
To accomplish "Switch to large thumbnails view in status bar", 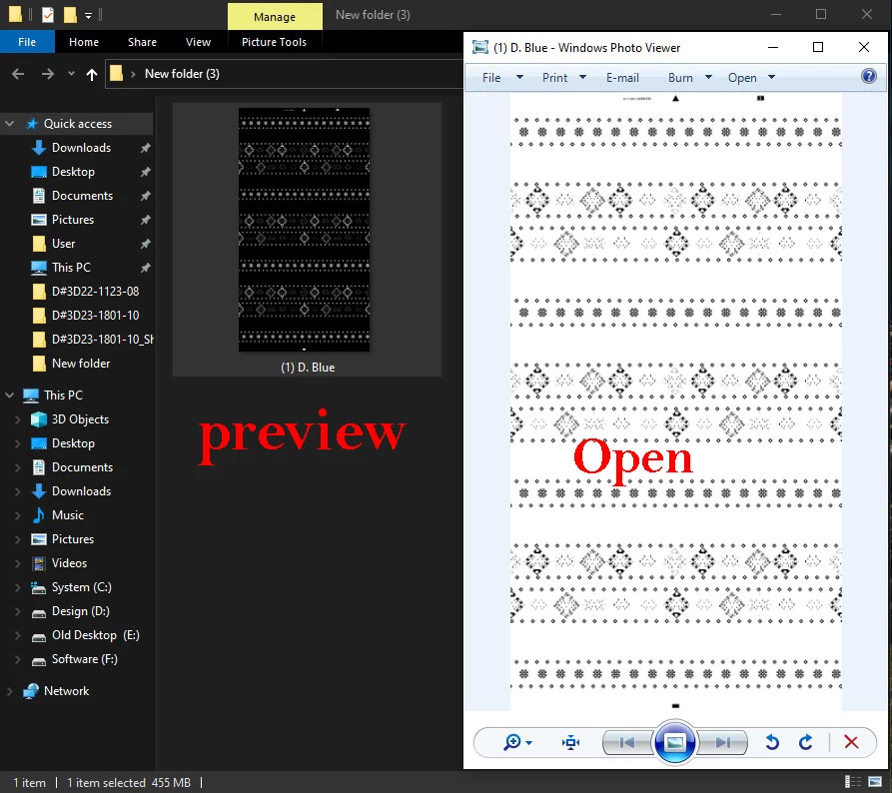I will (x=875, y=782).
